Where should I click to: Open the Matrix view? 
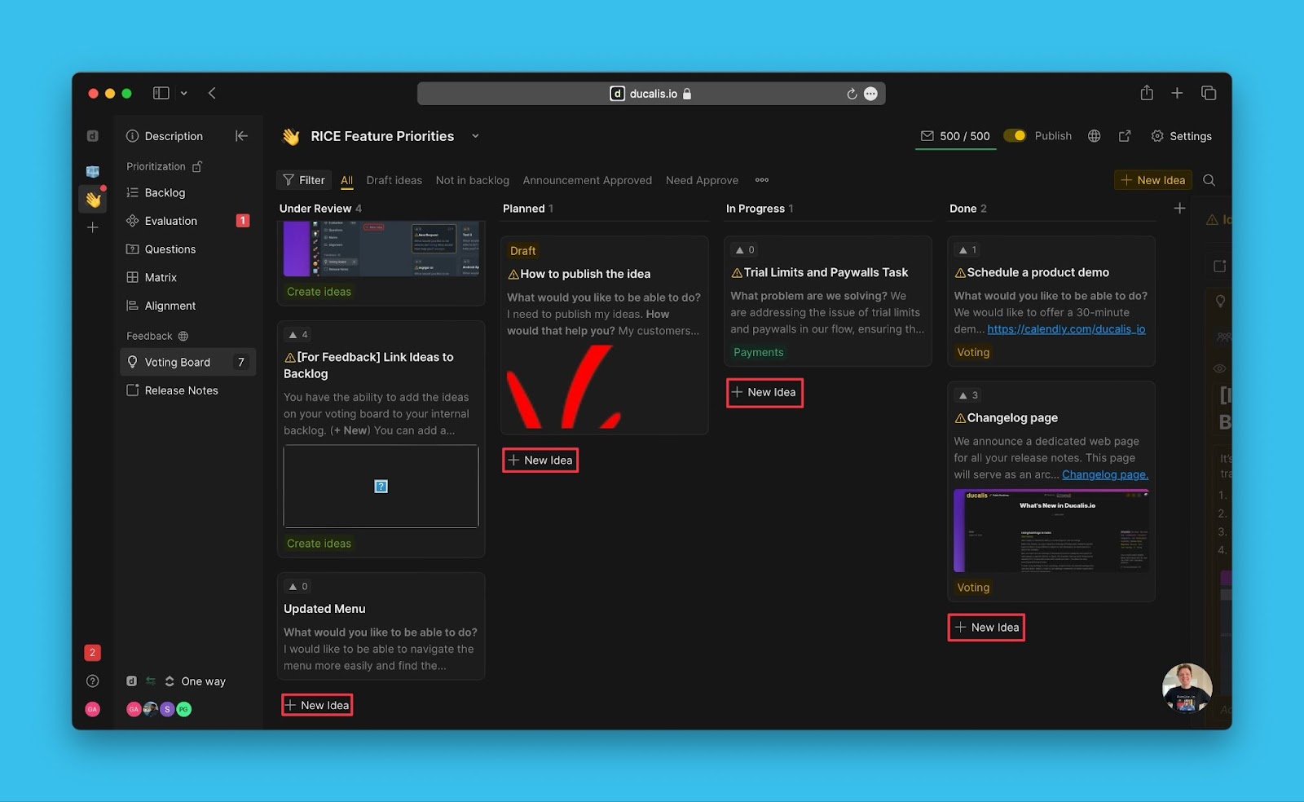[160, 277]
